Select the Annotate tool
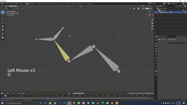This screenshot has height=105, width=187. [x=3, y=34]
